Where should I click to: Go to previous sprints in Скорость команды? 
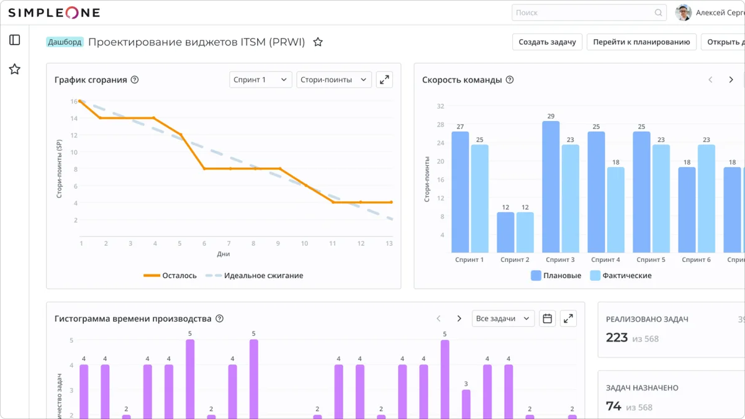pyautogui.click(x=711, y=79)
